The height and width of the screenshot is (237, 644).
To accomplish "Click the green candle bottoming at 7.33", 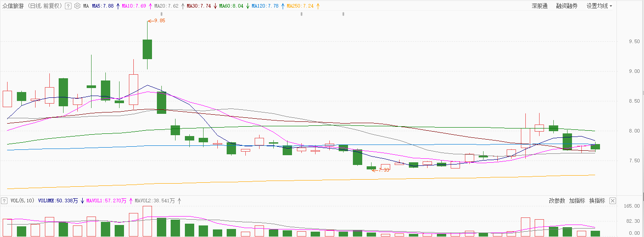I will coord(371,168).
